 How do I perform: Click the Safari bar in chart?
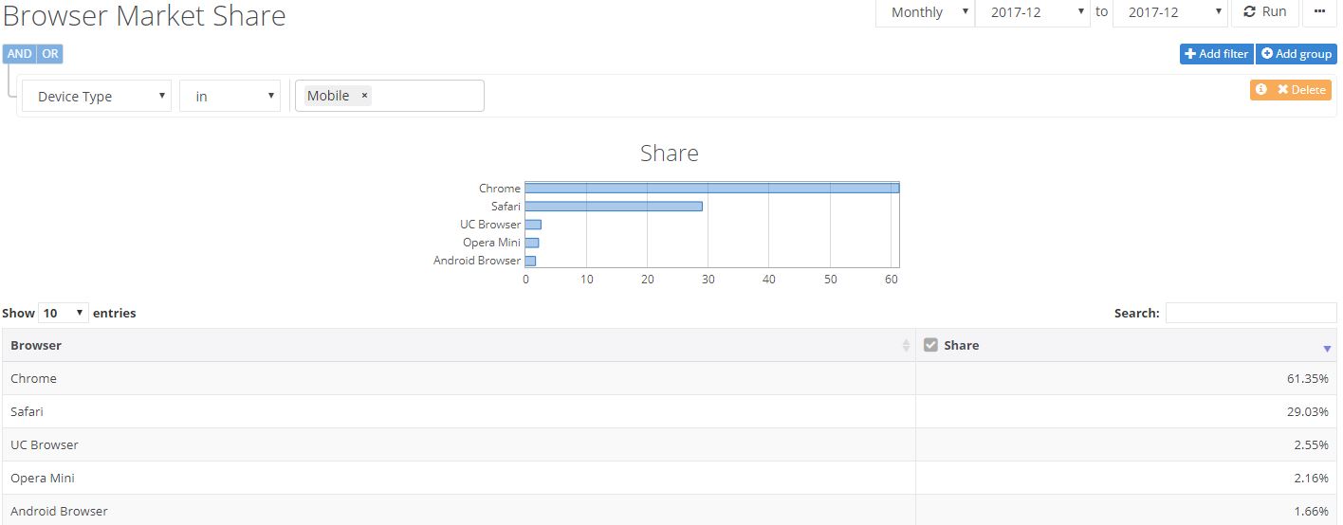pos(614,206)
